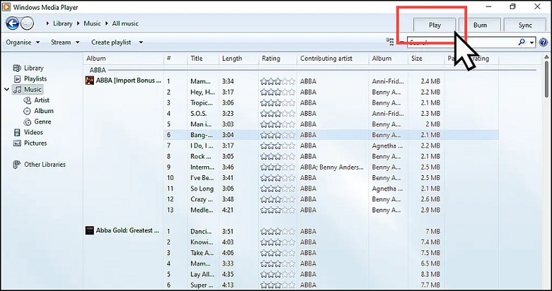Image resolution: width=552 pixels, height=291 pixels.
Task: Expand the search options dropdown arrow
Action: (x=532, y=43)
